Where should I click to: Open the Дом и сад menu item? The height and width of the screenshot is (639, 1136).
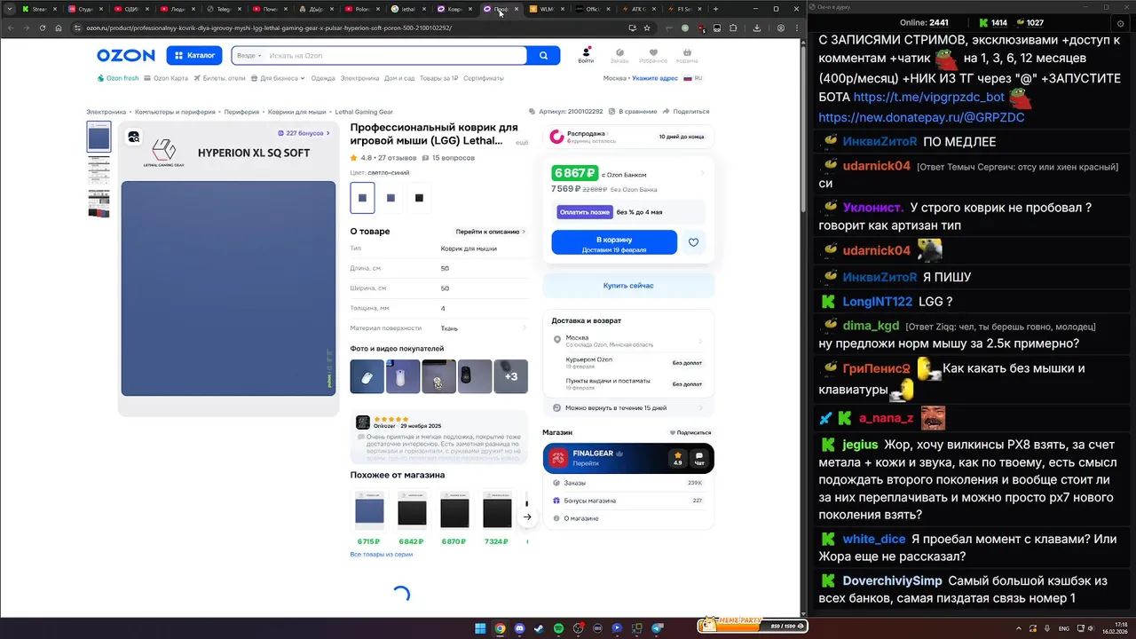coord(399,78)
